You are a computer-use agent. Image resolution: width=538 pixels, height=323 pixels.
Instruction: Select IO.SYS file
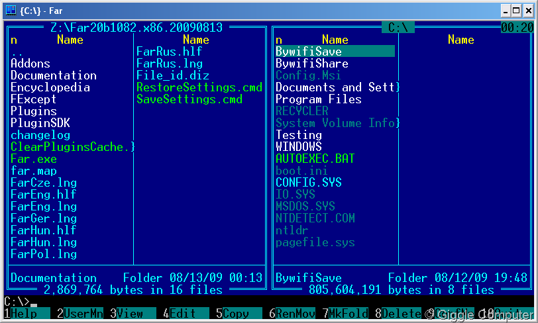[x=296, y=195]
